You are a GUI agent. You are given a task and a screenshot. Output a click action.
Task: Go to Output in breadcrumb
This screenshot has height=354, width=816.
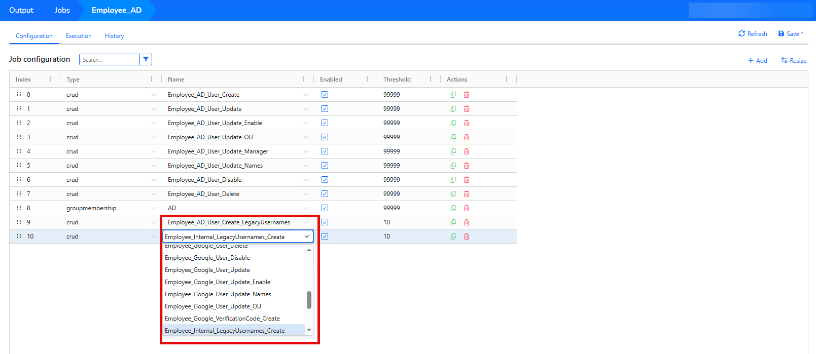pyautogui.click(x=21, y=10)
